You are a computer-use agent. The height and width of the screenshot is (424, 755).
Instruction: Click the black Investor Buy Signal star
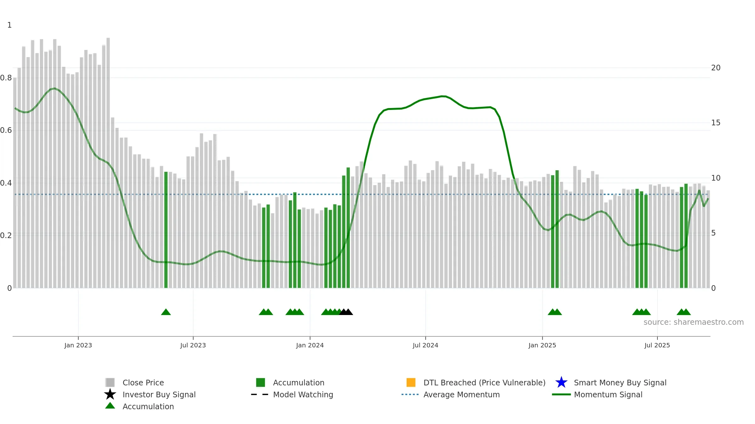point(110,394)
